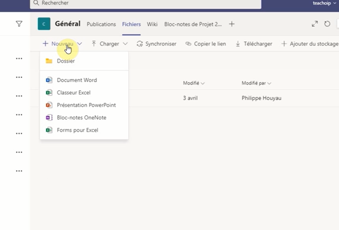This screenshot has width=339, height=230.
Task: Open the teachoip account dropdown
Action: point(324,3)
